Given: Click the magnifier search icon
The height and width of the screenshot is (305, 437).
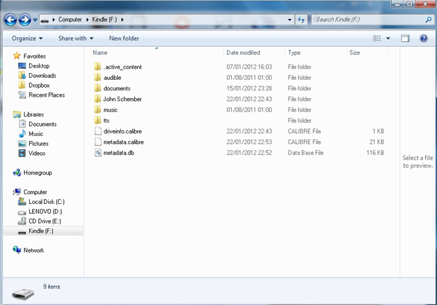Looking at the screenshot, I should (428, 19).
